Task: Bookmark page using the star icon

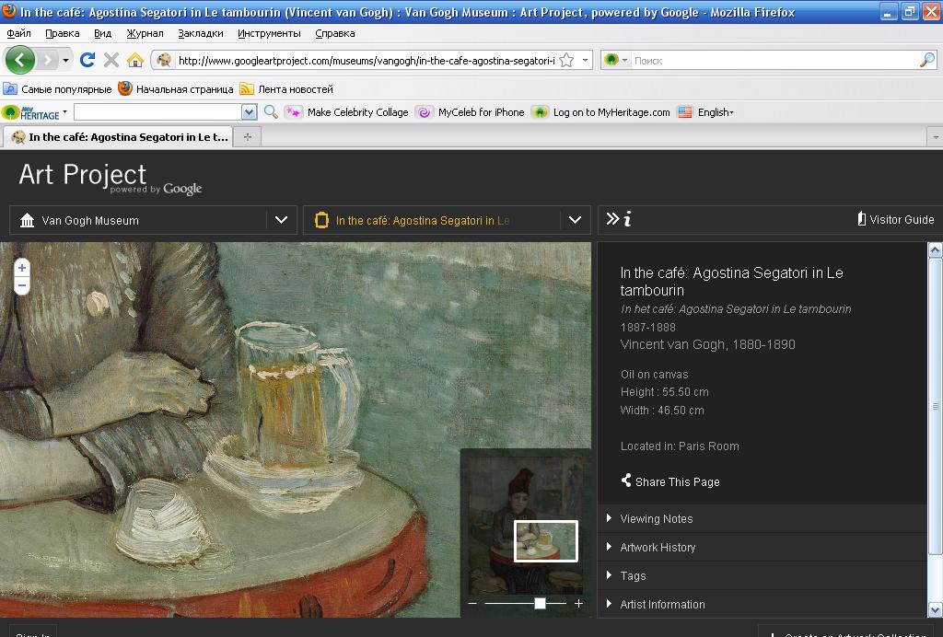Action: [x=566, y=61]
